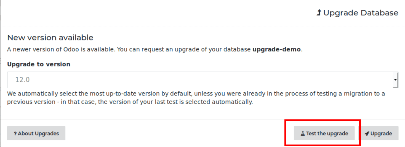Open the Upgrade to version select box
This screenshot has width=405, height=147.
[202, 80]
